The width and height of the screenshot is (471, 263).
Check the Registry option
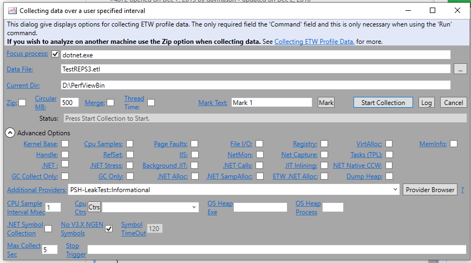click(x=324, y=144)
